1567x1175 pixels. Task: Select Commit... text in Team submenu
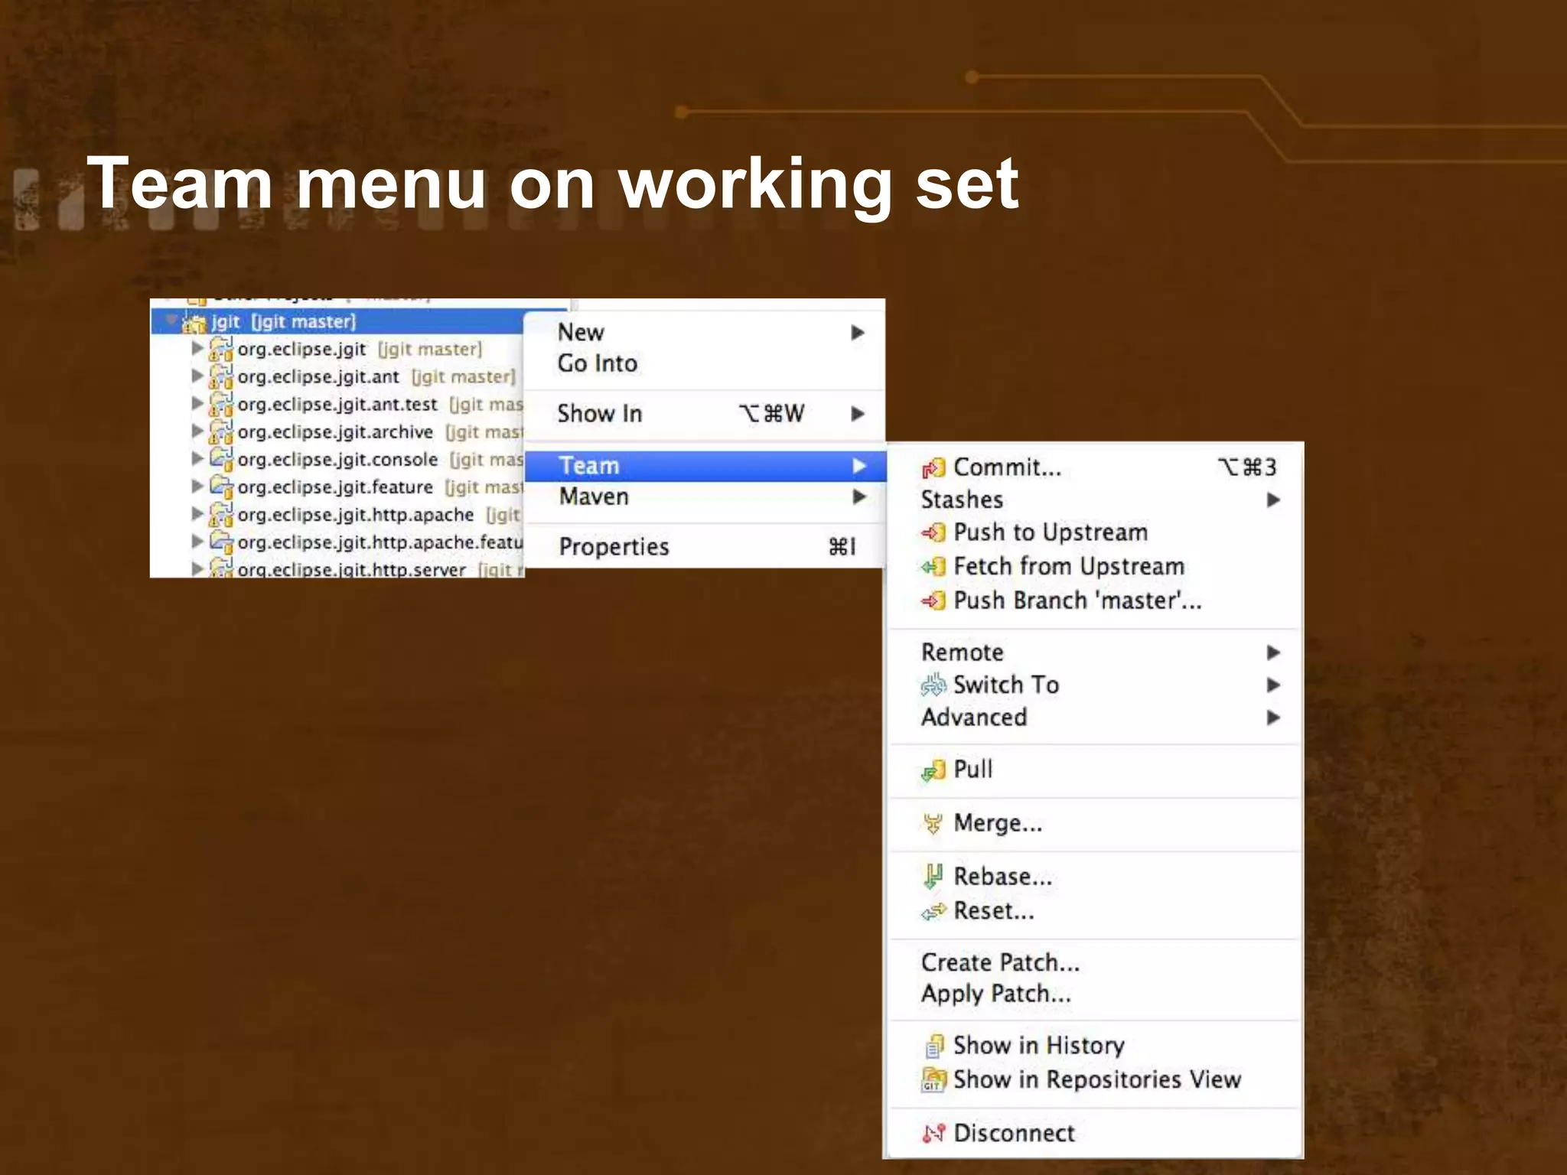coord(1007,467)
